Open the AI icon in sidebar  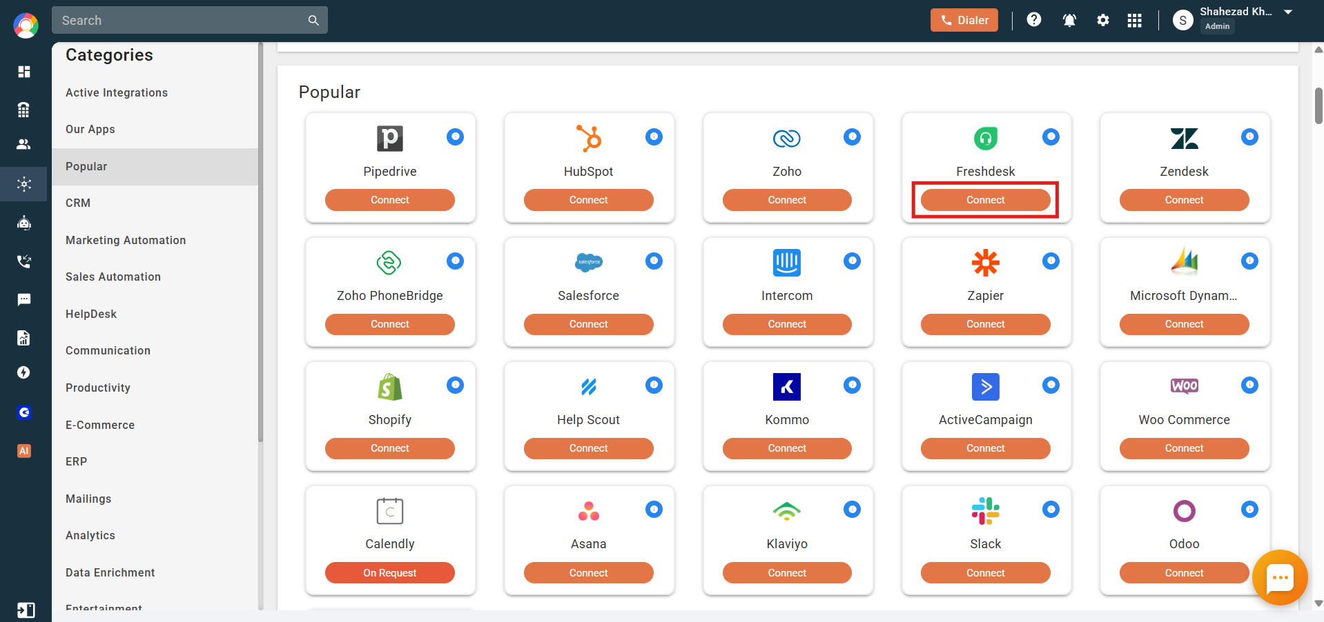pos(24,451)
